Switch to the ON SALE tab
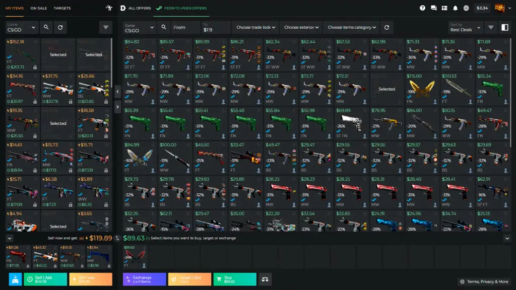 coord(38,8)
